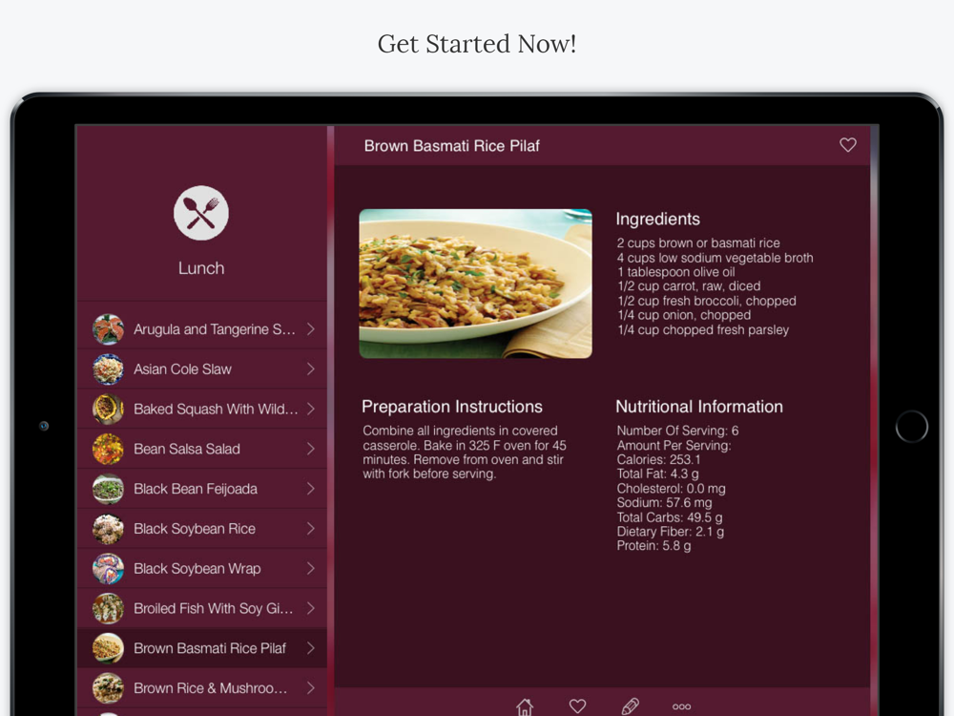954x716 pixels.
Task: Tap Baked Squash With Wild thumbnail
Action: 109,410
